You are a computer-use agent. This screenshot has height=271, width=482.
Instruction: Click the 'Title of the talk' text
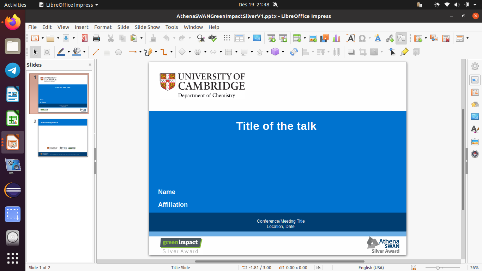(x=276, y=126)
